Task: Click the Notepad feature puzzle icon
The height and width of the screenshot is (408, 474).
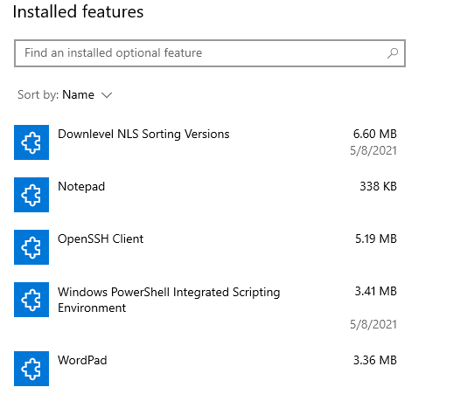Action: click(31, 195)
